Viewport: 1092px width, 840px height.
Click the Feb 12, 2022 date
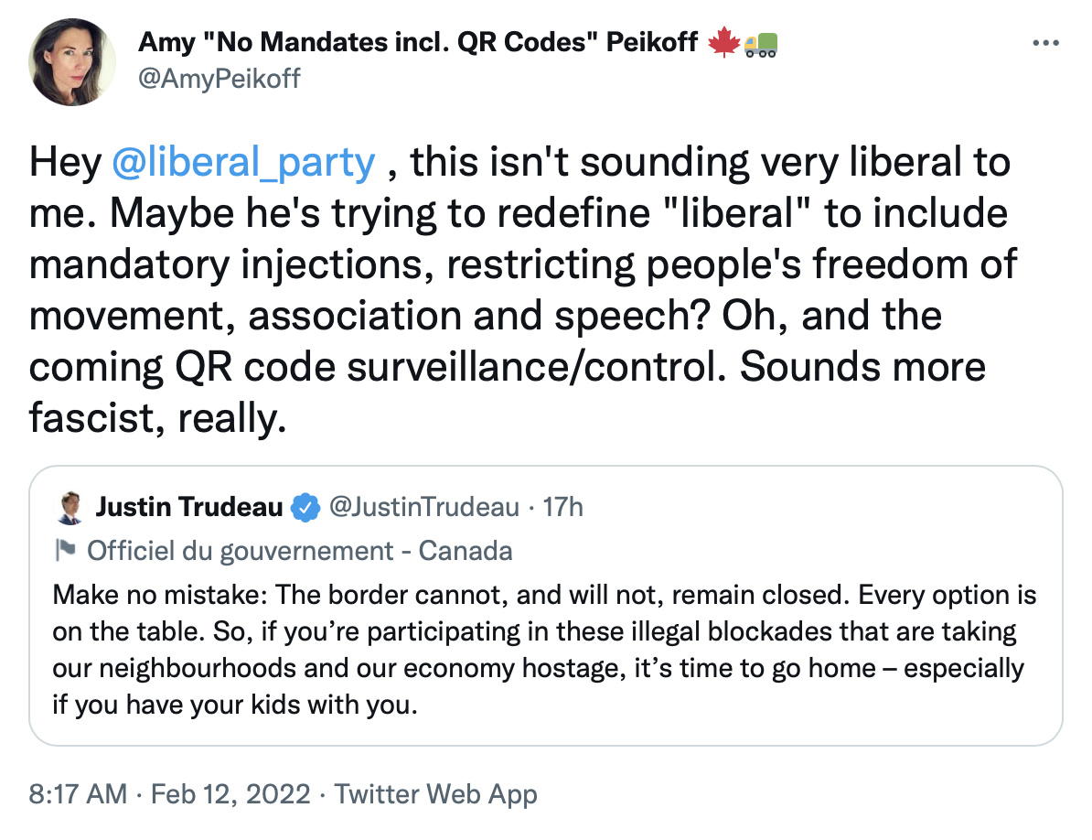click(230, 794)
